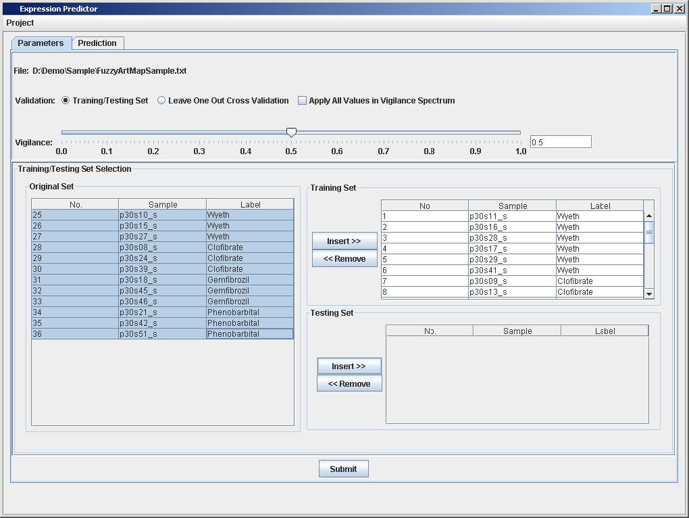Image resolution: width=689 pixels, height=518 pixels.
Task: Enable Apply All Values in Vigilance Spectrum
Action: pyautogui.click(x=376, y=101)
